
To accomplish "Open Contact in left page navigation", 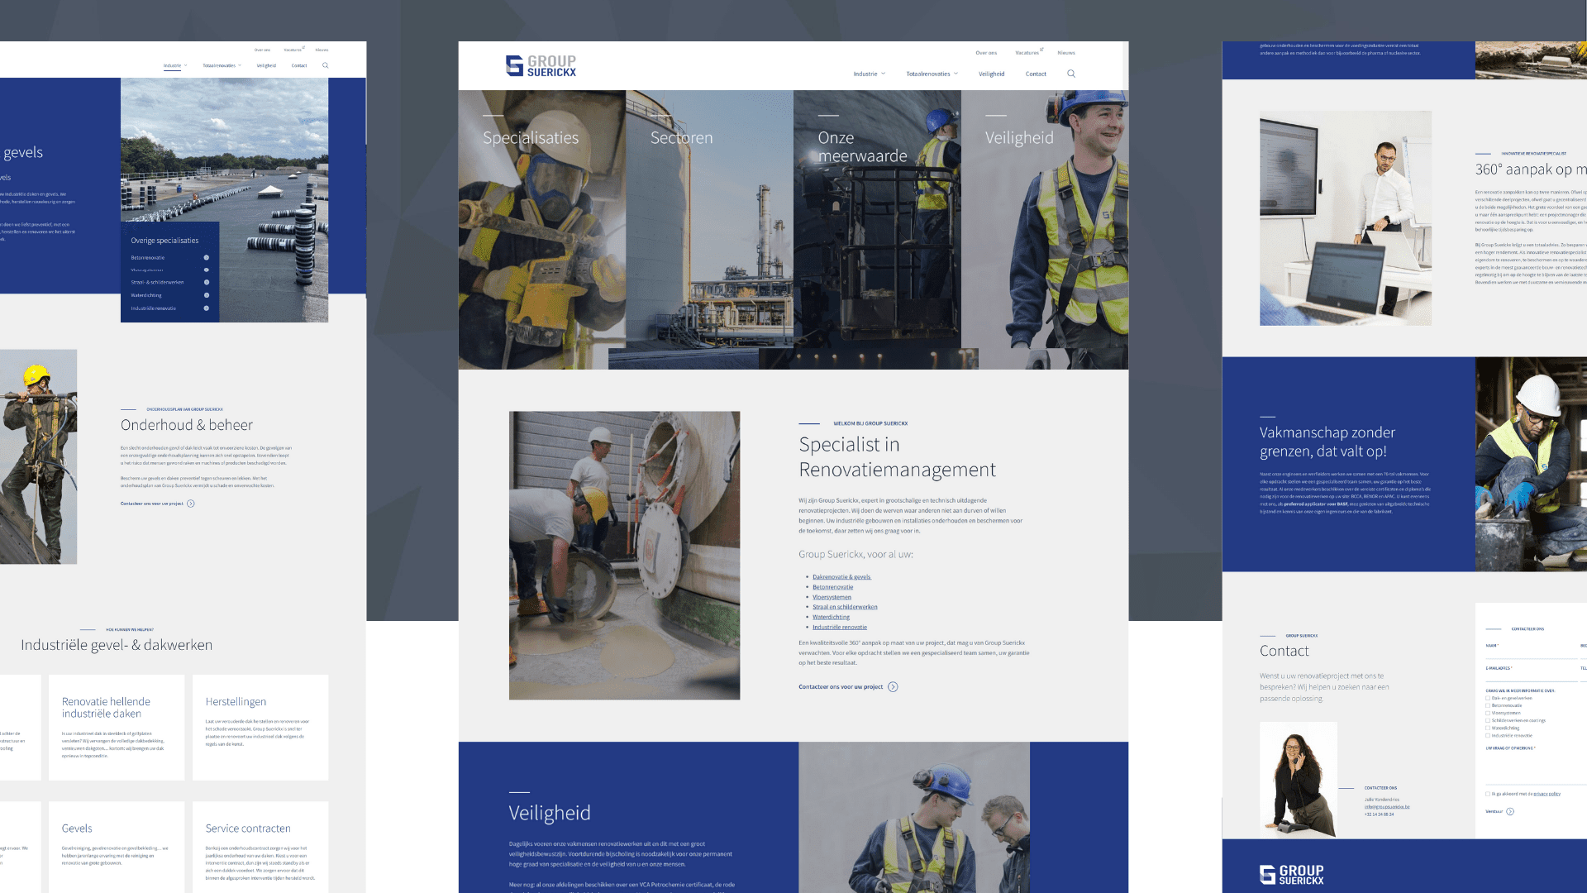I will coord(299,65).
